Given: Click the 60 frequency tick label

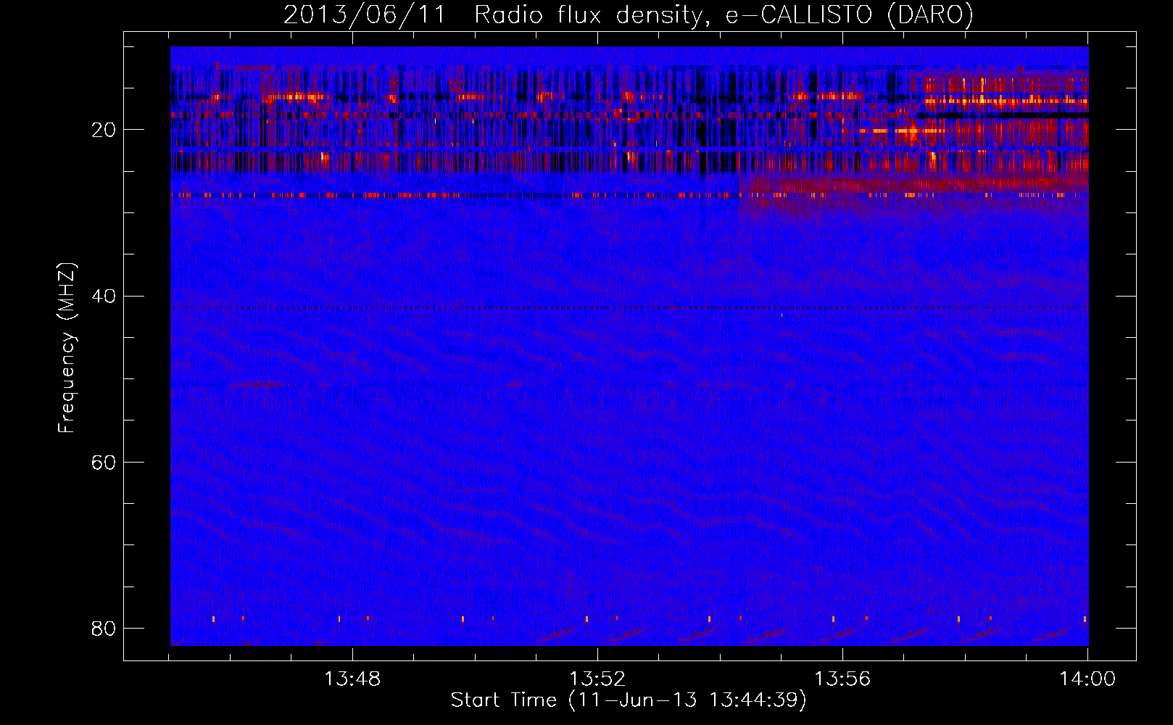Looking at the screenshot, I should point(104,462).
